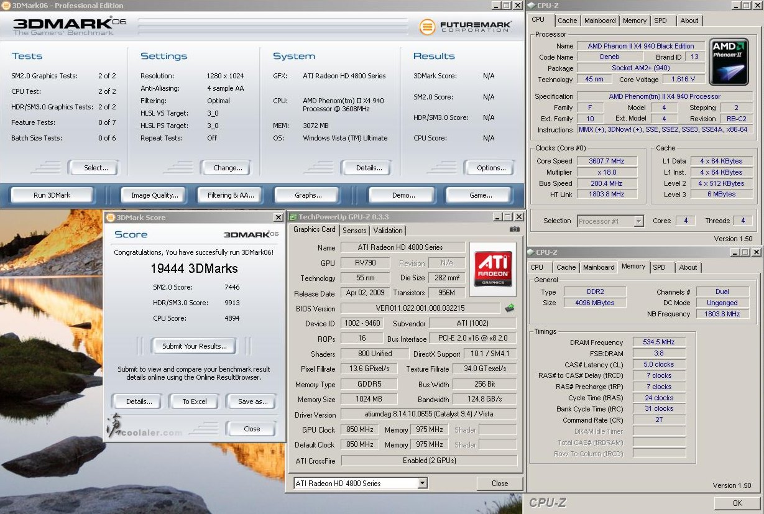Switch to the Validation tab in GPU-Z

[388, 231]
